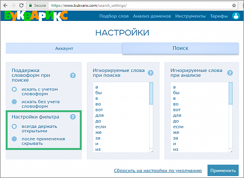Select 'искать без учета словоформ' radio
The image size is (244, 178).
(14, 102)
